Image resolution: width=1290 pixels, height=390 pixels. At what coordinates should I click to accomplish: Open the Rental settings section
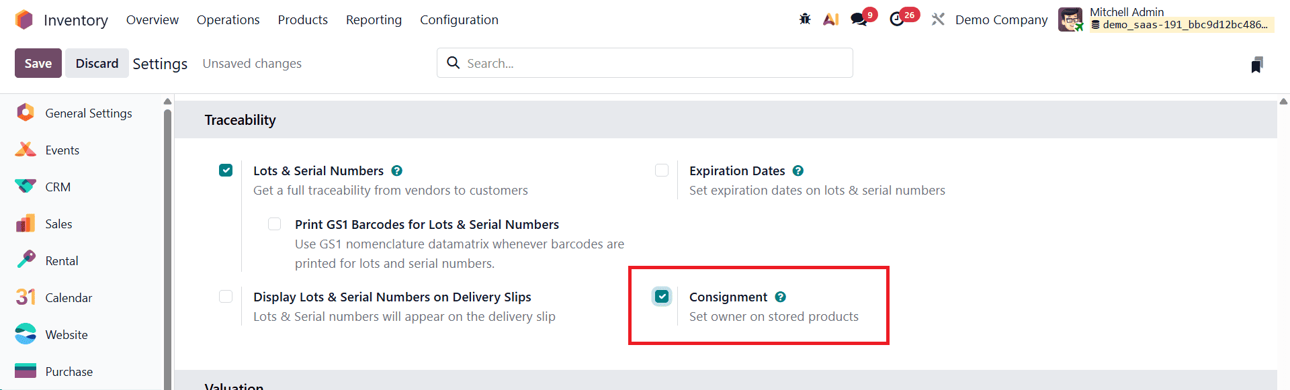click(61, 260)
